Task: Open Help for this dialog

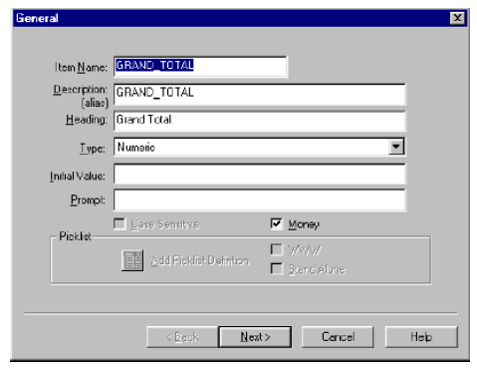Action: (421, 337)
